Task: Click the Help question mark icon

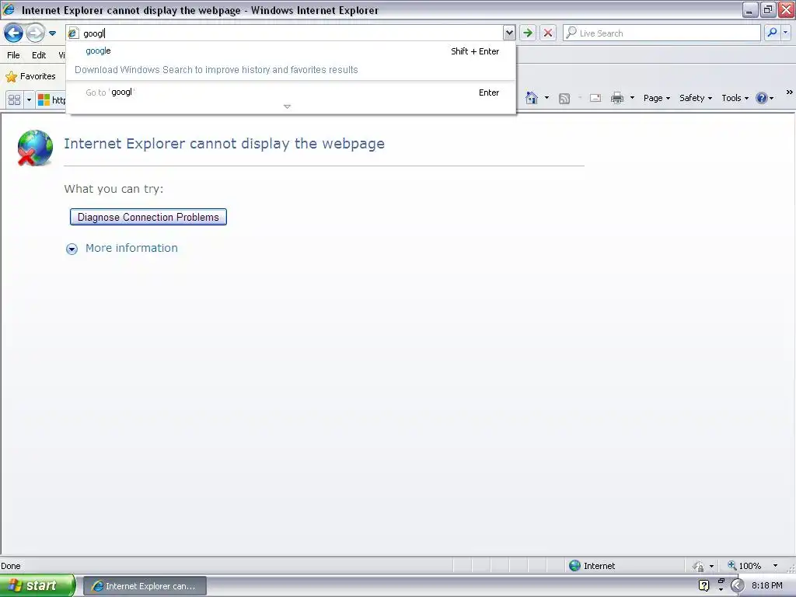Action: pos(762,98)
